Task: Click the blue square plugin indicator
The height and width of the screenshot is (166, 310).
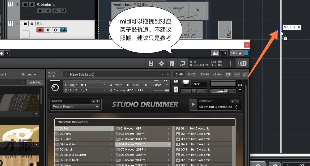Action: point(246,53)
